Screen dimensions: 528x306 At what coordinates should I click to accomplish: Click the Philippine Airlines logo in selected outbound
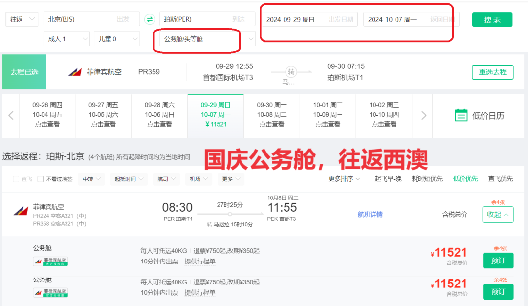click(75, 72)
